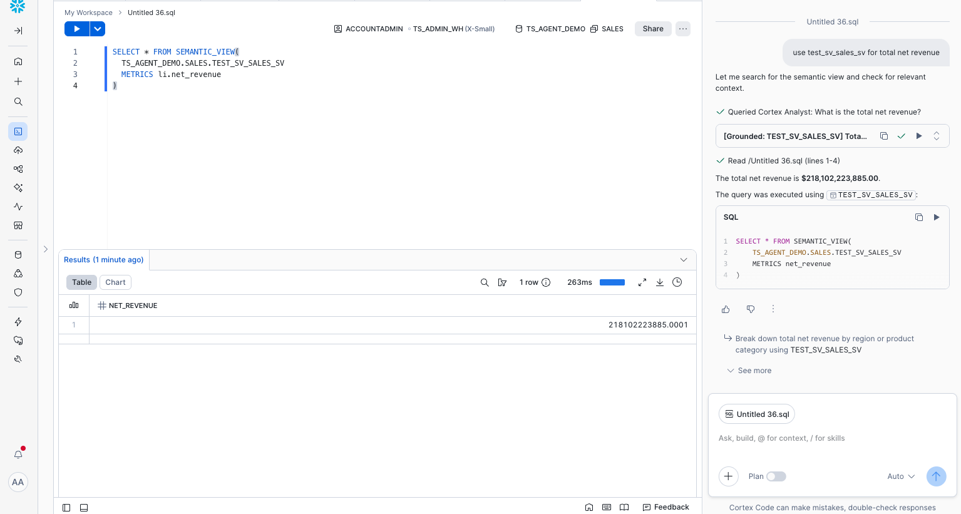This screenshot has width=961, height=514.
Task: Open query history clock icon
Action: point(677,282)
